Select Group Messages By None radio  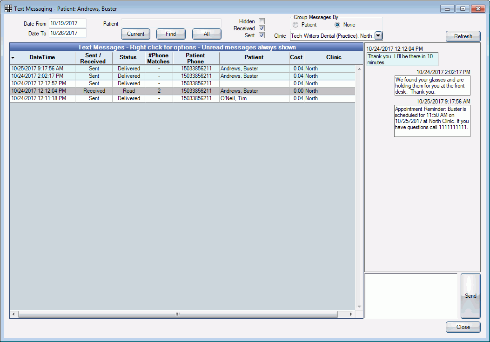point(337,25)
